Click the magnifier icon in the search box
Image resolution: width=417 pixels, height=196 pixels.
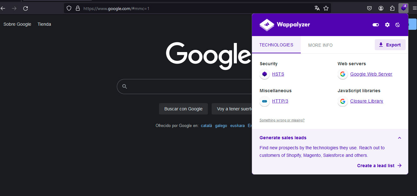[x=124, y=87]
